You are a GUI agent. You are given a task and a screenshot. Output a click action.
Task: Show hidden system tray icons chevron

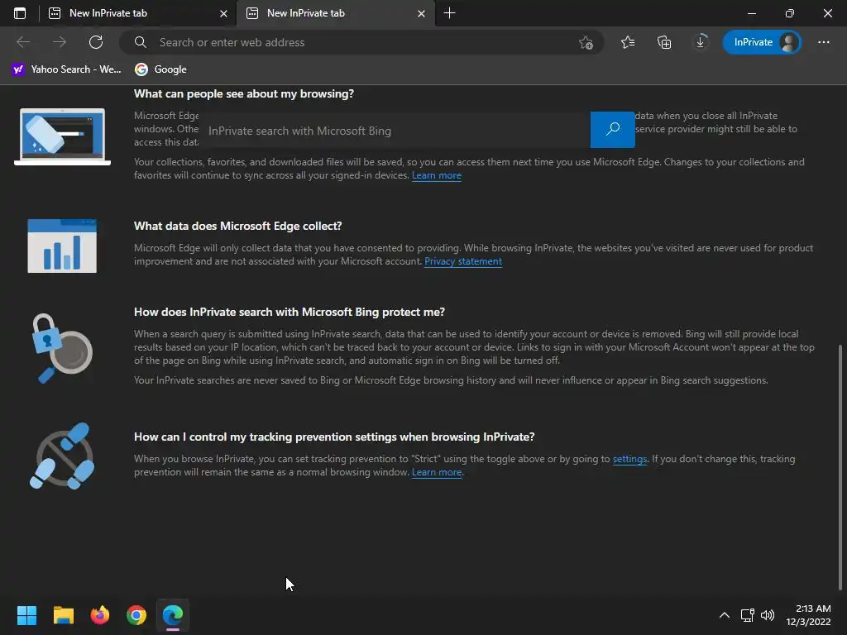[725, 615]
